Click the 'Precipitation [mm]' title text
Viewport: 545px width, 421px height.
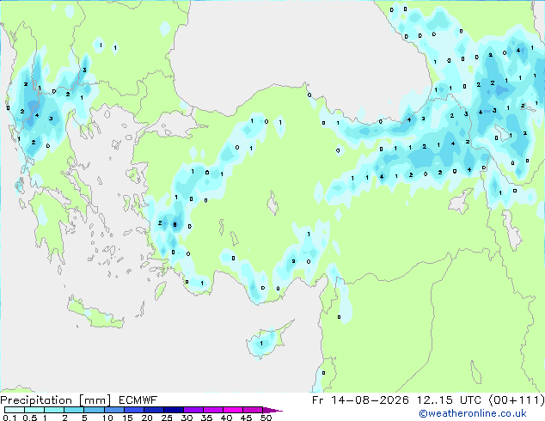(55, 400)
